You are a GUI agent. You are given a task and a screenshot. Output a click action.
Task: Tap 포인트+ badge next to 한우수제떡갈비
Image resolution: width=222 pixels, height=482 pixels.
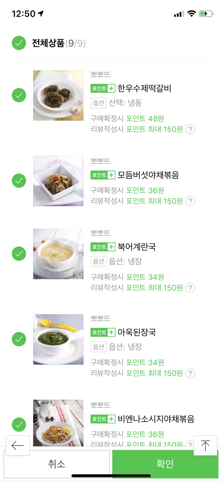coord(103,89)
